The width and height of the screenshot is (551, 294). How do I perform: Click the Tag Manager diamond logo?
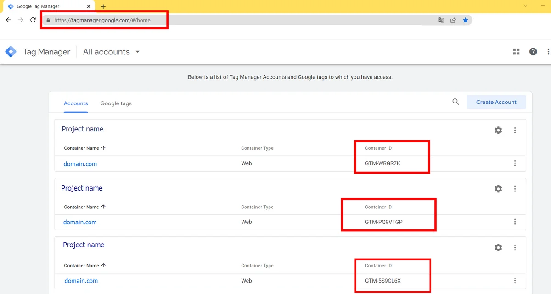point(11,52)
